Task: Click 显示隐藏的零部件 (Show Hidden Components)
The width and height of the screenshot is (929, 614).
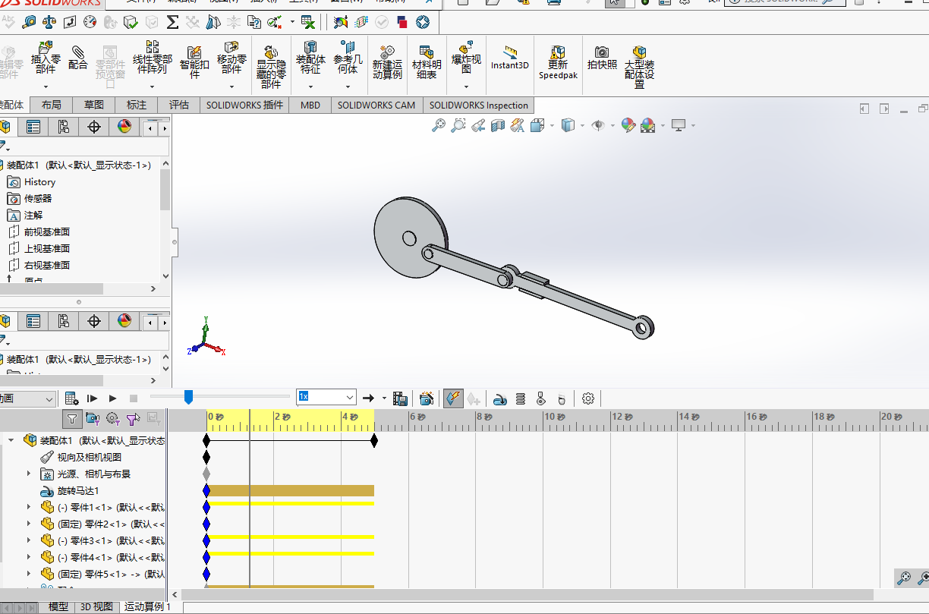Action: (x=271, y=65)
